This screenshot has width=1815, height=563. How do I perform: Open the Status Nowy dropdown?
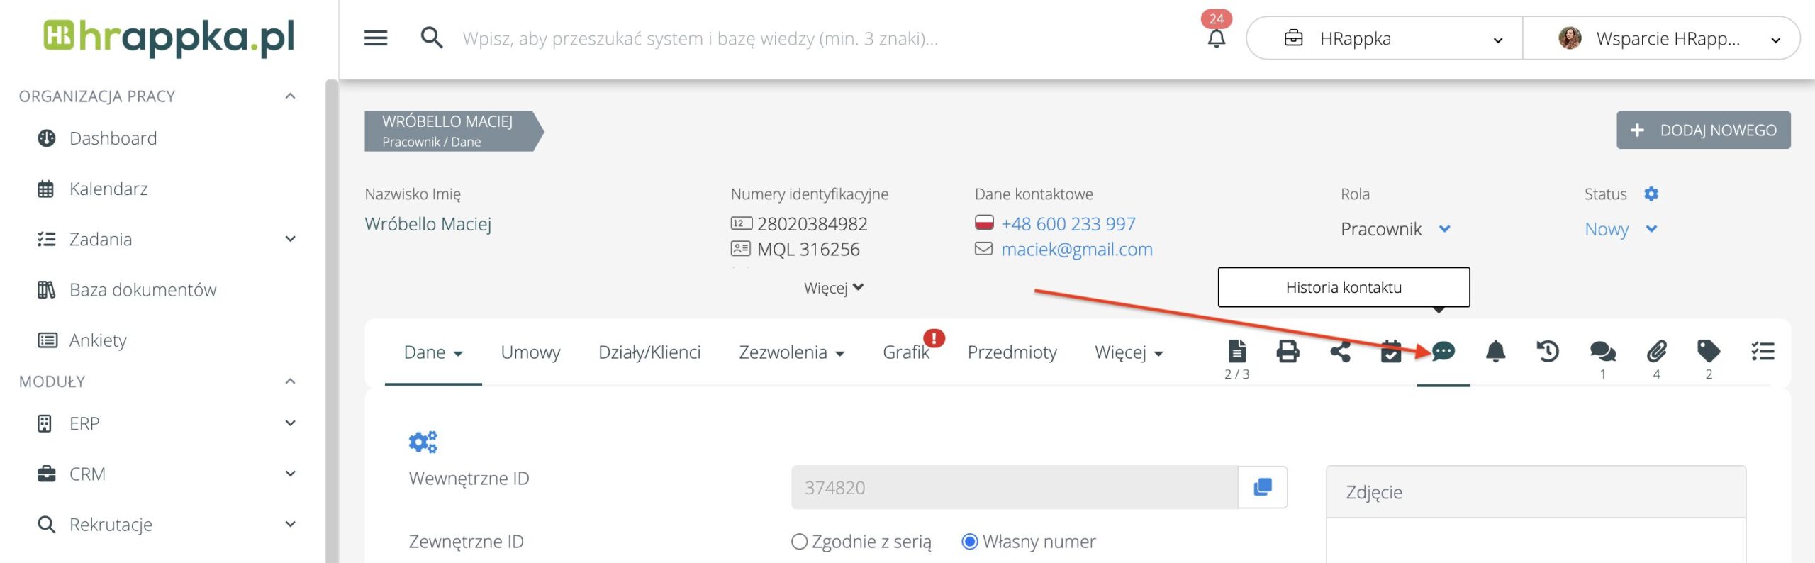click(x=1620, y=229)
